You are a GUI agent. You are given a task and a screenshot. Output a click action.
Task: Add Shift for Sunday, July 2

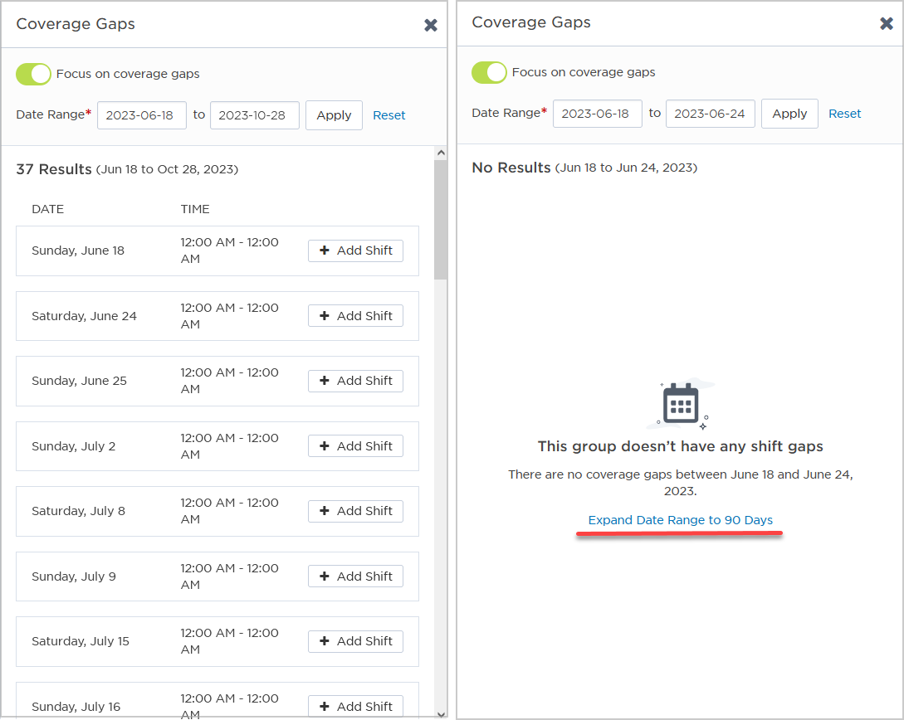coord(356,445)
